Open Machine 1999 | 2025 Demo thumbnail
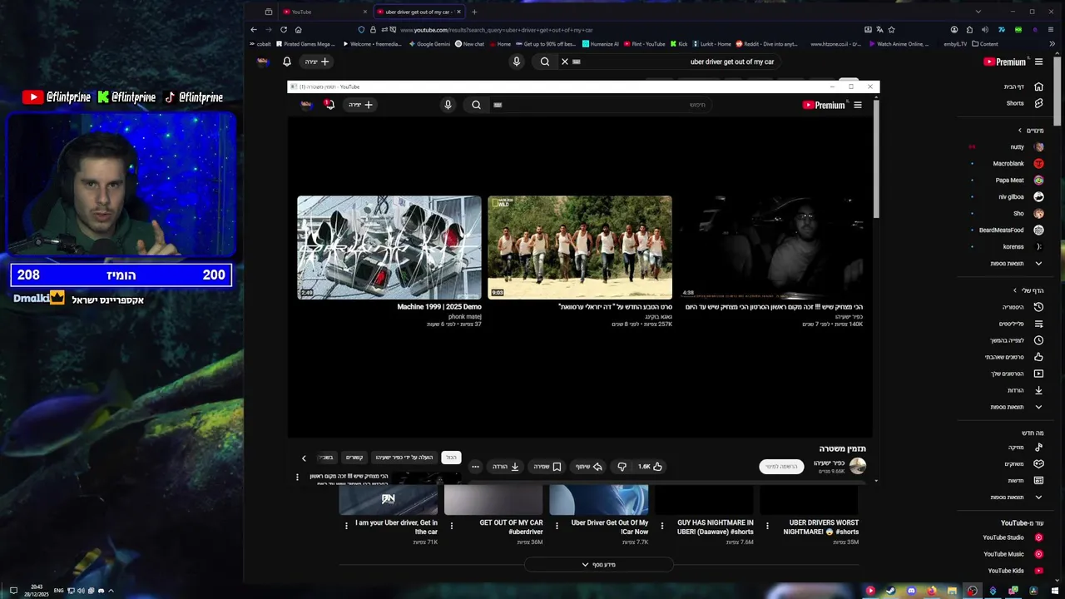This screenshot has width=1065, height=599. (389, 247)
